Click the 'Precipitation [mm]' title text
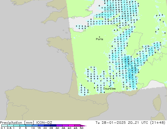Screen dimensions: 167x129 click(17, 123)
